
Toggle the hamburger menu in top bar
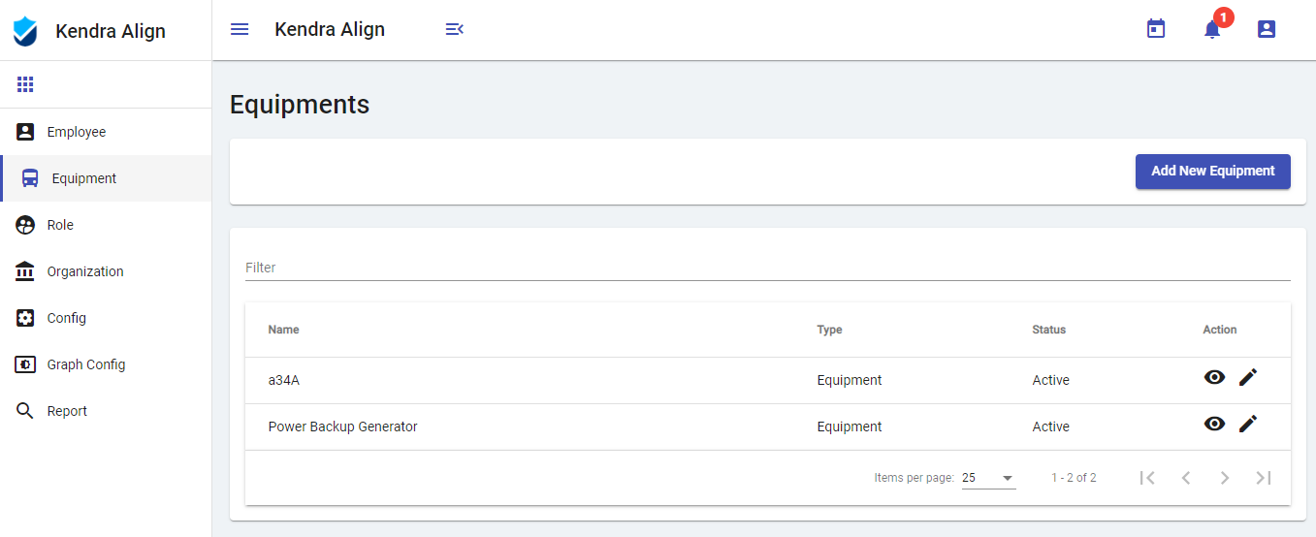coord(240,29)
